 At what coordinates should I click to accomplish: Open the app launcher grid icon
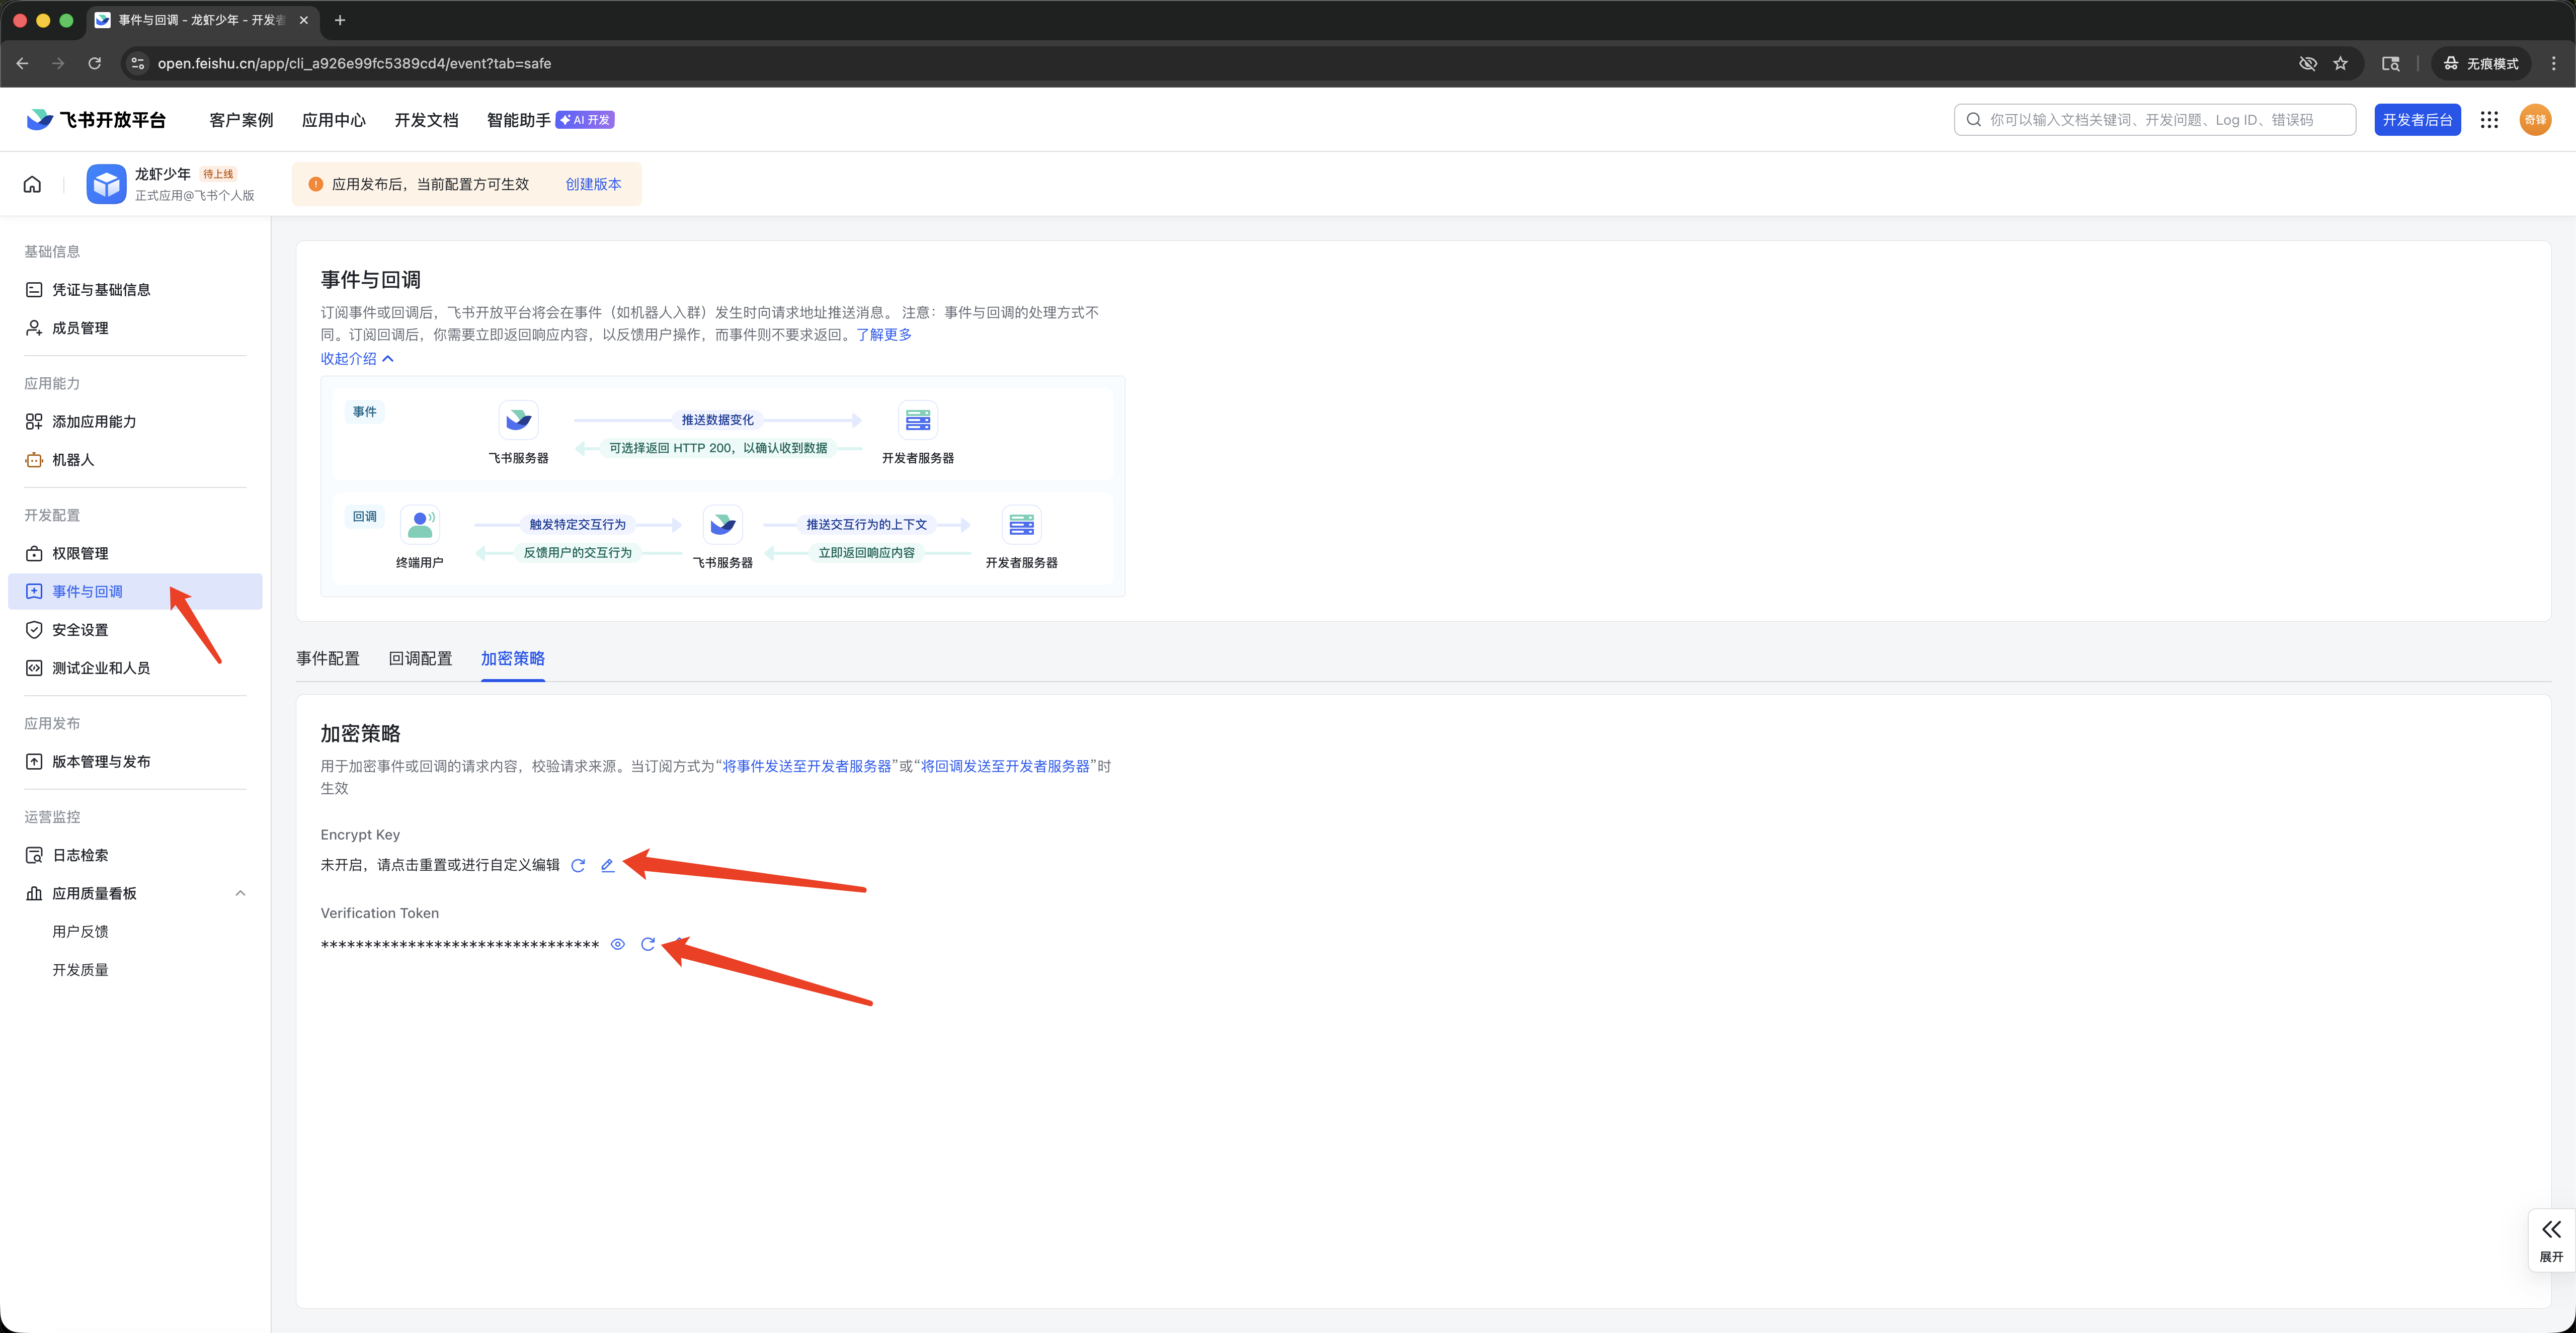2489,120
